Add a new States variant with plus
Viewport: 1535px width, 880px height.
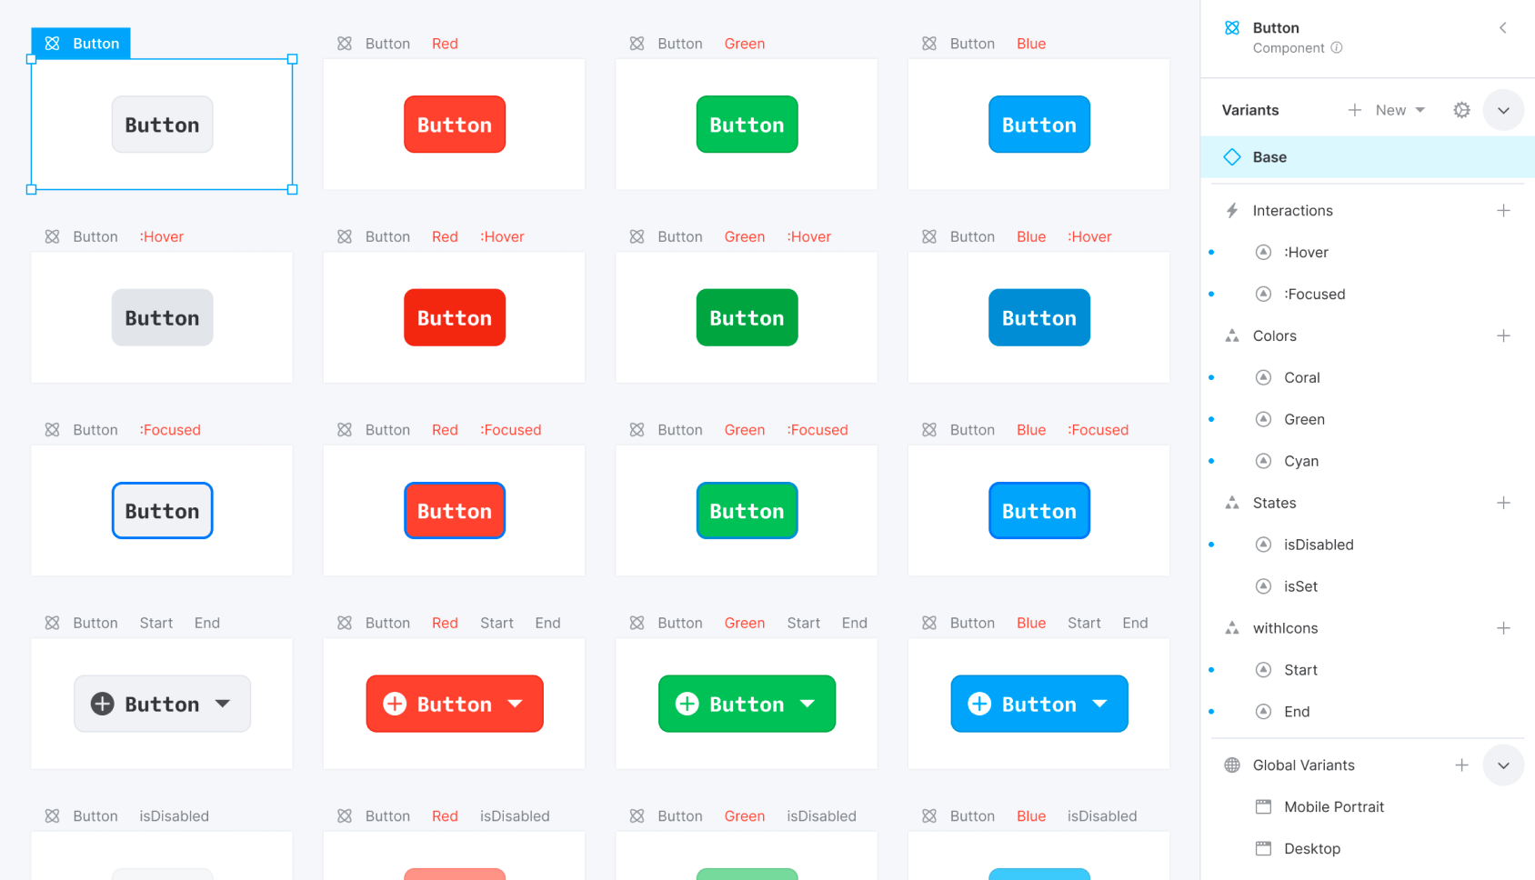click(1503, 504)
